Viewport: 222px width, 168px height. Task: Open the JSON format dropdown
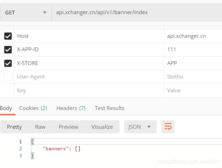pyautogui.click(x=140, y=127)
